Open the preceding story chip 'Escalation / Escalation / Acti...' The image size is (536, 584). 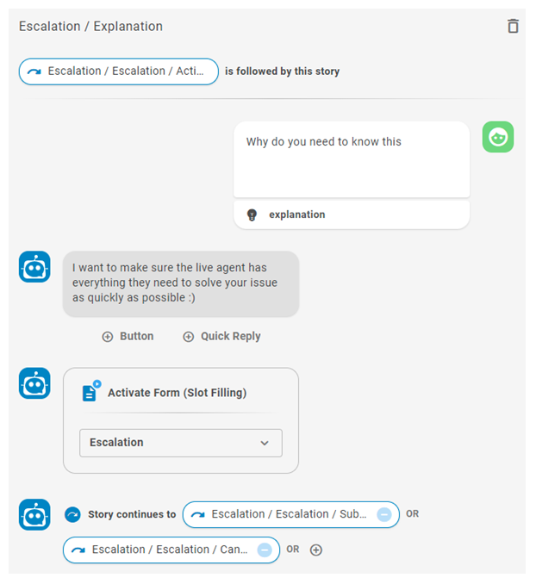coord(119,71)
